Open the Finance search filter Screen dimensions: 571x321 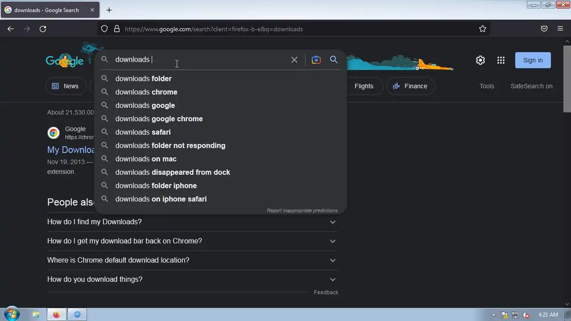[410, 86]
